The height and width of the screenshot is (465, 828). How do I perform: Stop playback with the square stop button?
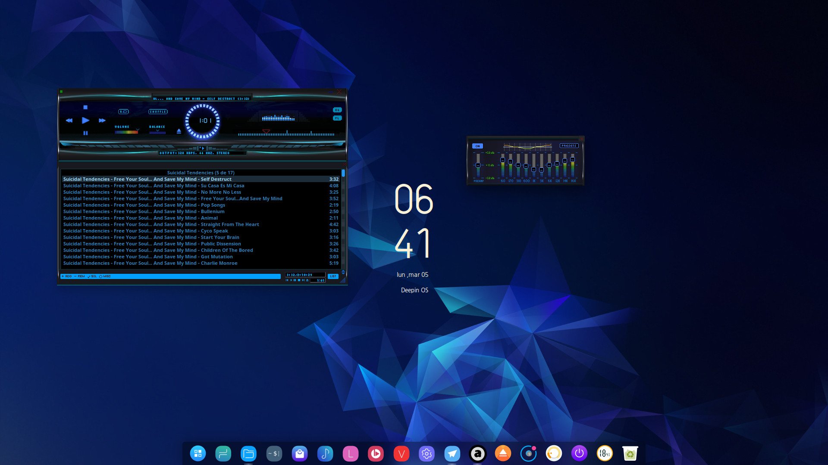click(x=85, y=107)
